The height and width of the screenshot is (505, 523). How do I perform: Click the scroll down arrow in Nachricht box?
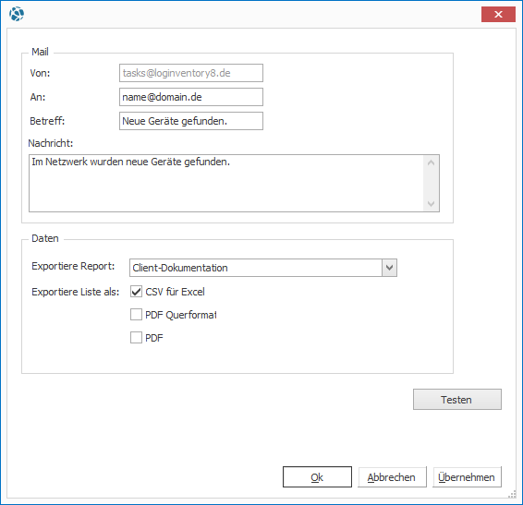click(431, 203)
